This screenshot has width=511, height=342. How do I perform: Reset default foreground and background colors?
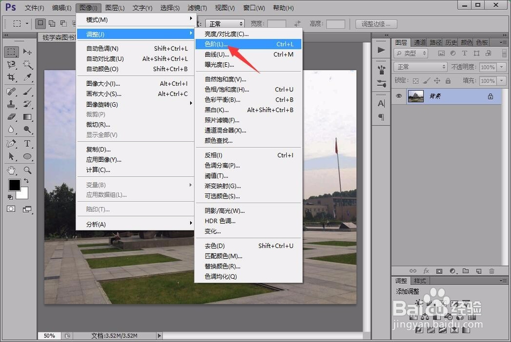[x=10, y=197]
